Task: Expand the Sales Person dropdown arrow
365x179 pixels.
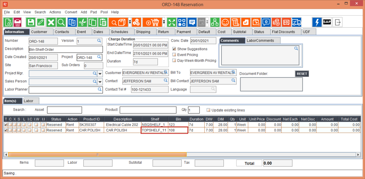Action: tap(100, 82)
